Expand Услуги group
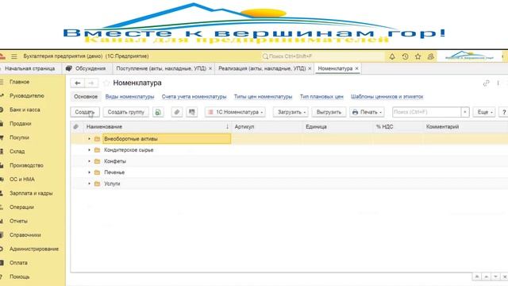 (x=89, y=184)
